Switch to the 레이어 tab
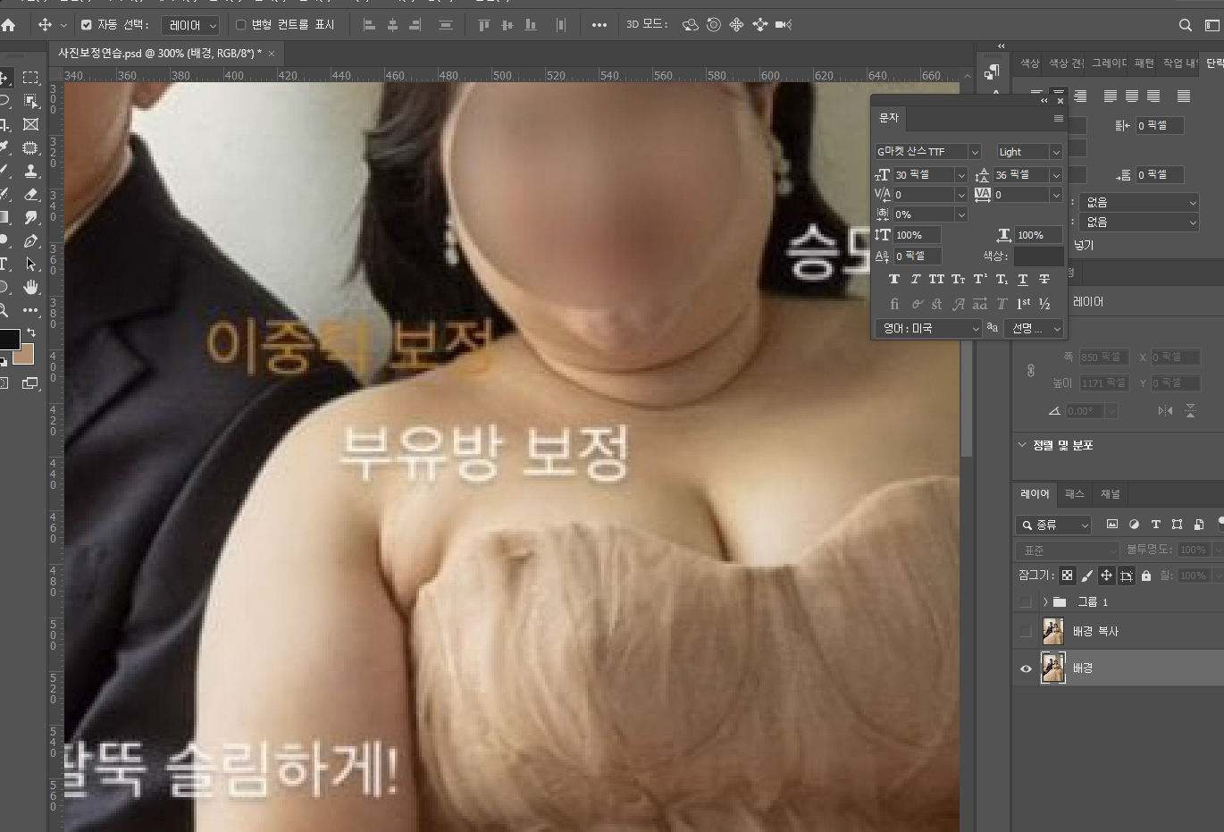The image size is (1224, 832). 1035,494
